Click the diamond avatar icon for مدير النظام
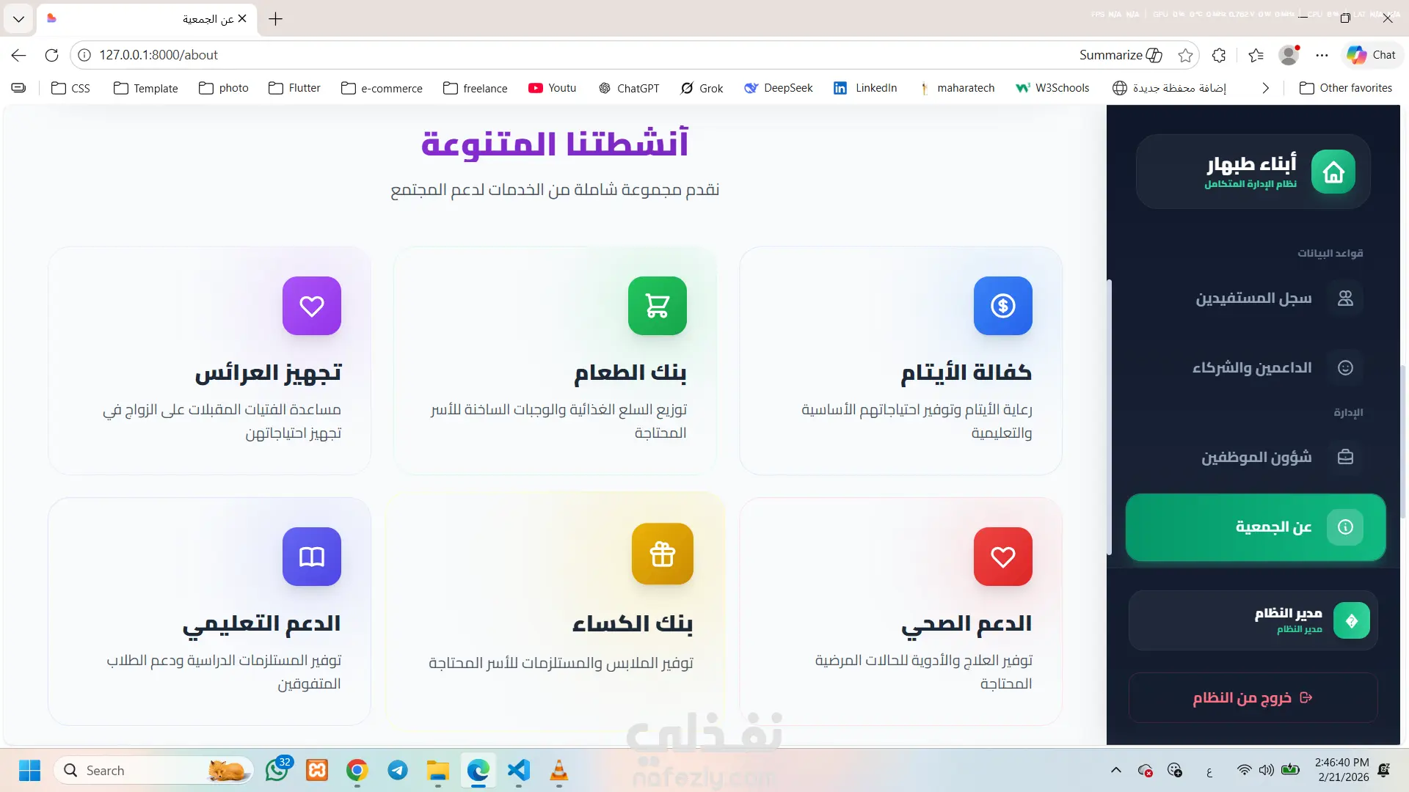Screen dimensions: 1409x792 [x=1351, y=621]
